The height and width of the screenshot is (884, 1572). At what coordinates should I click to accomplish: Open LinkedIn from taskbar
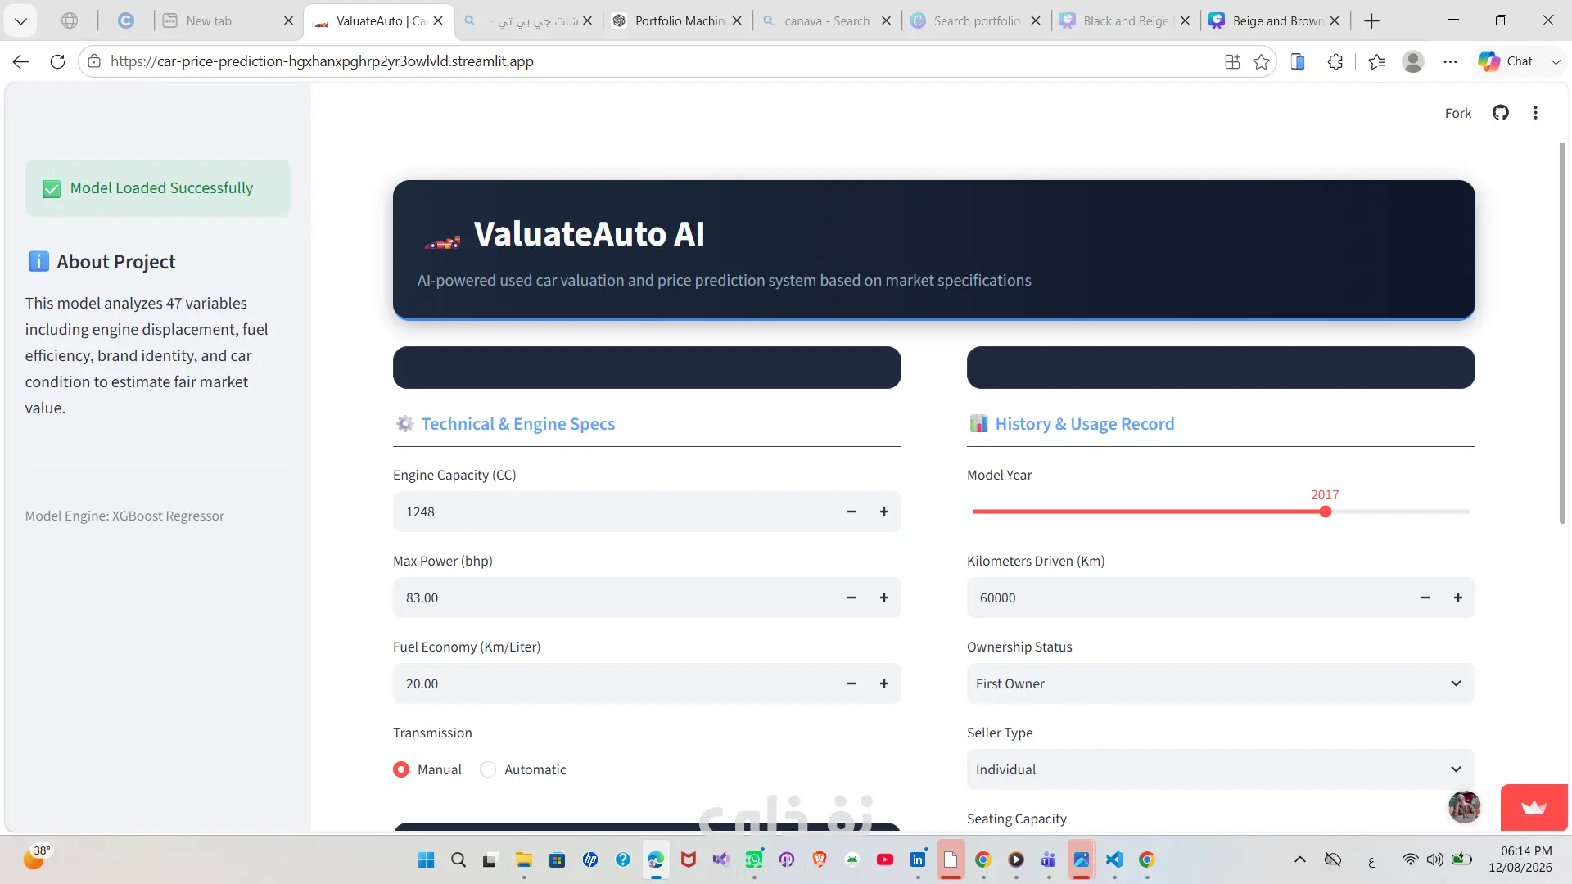[x=918, y=859]
